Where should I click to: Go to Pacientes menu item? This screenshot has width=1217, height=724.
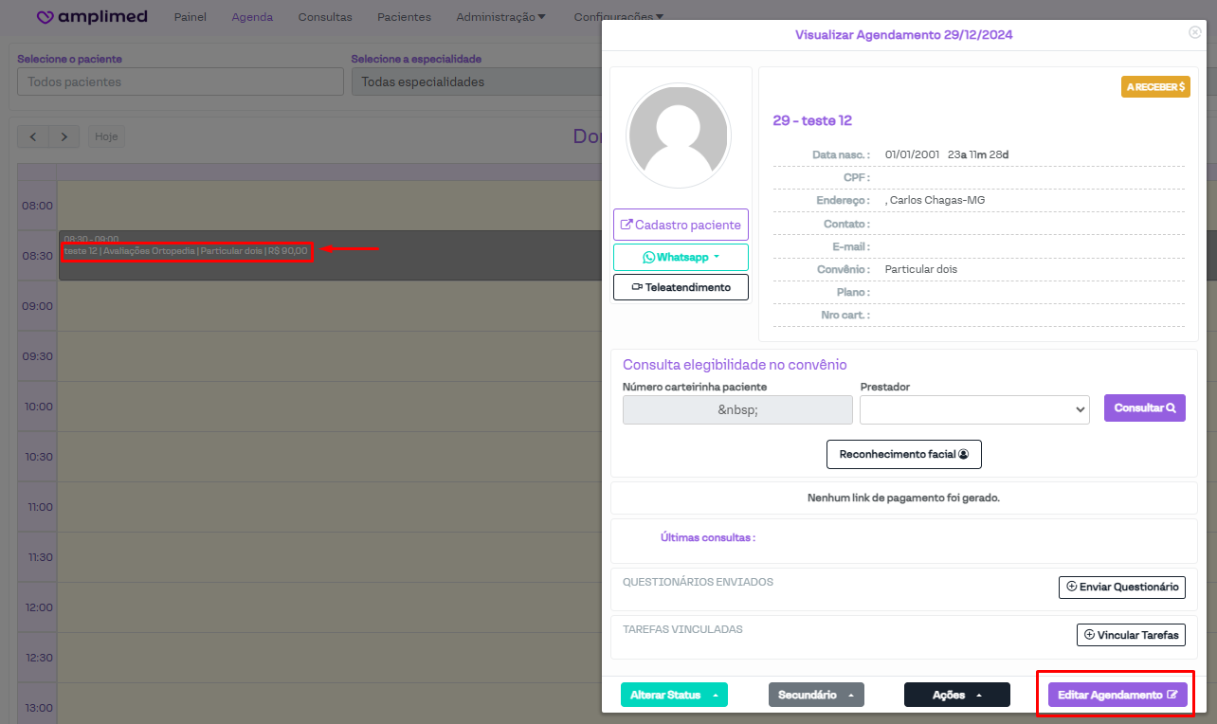pos(404,17)
